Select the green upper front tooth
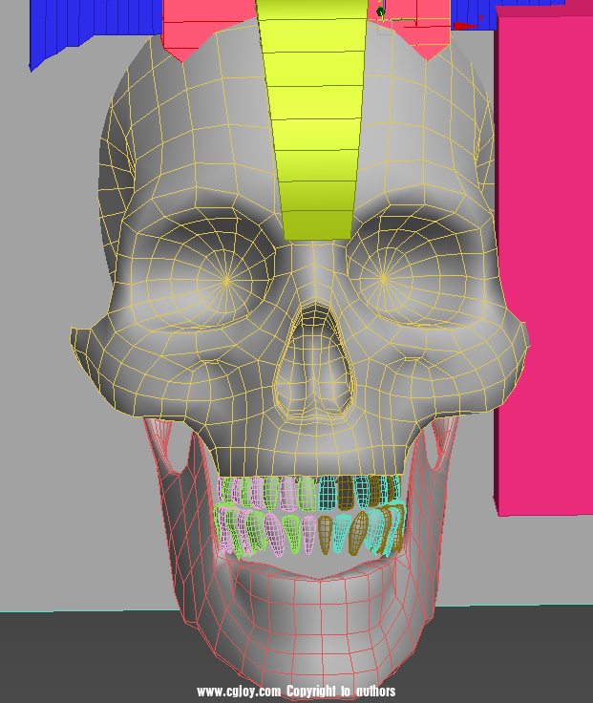 307,493
